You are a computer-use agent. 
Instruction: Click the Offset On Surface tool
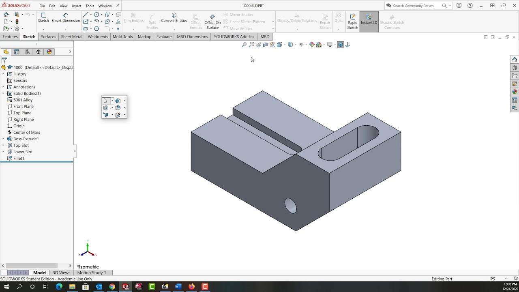click(x=212, y=22)
